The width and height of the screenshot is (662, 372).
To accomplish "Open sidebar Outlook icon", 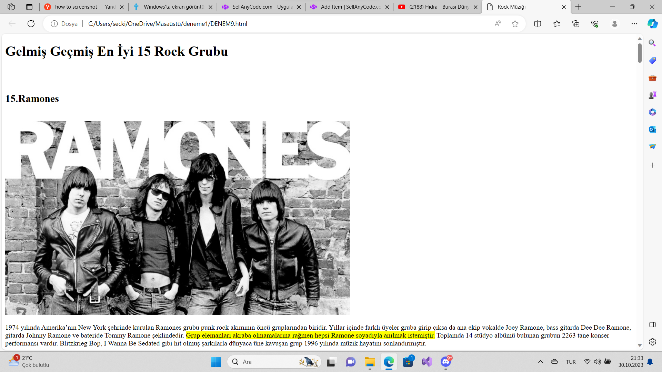I will 652,129.
